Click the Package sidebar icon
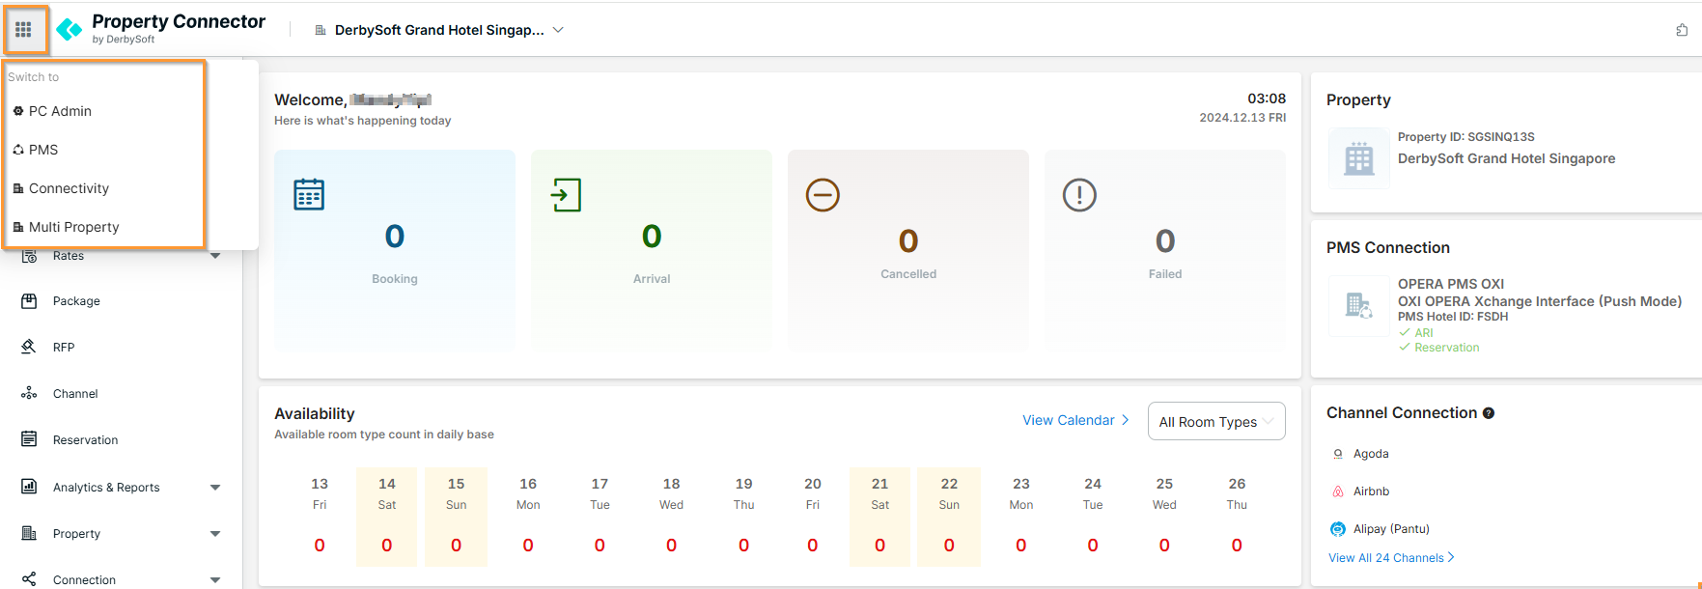 pos(29,300)
